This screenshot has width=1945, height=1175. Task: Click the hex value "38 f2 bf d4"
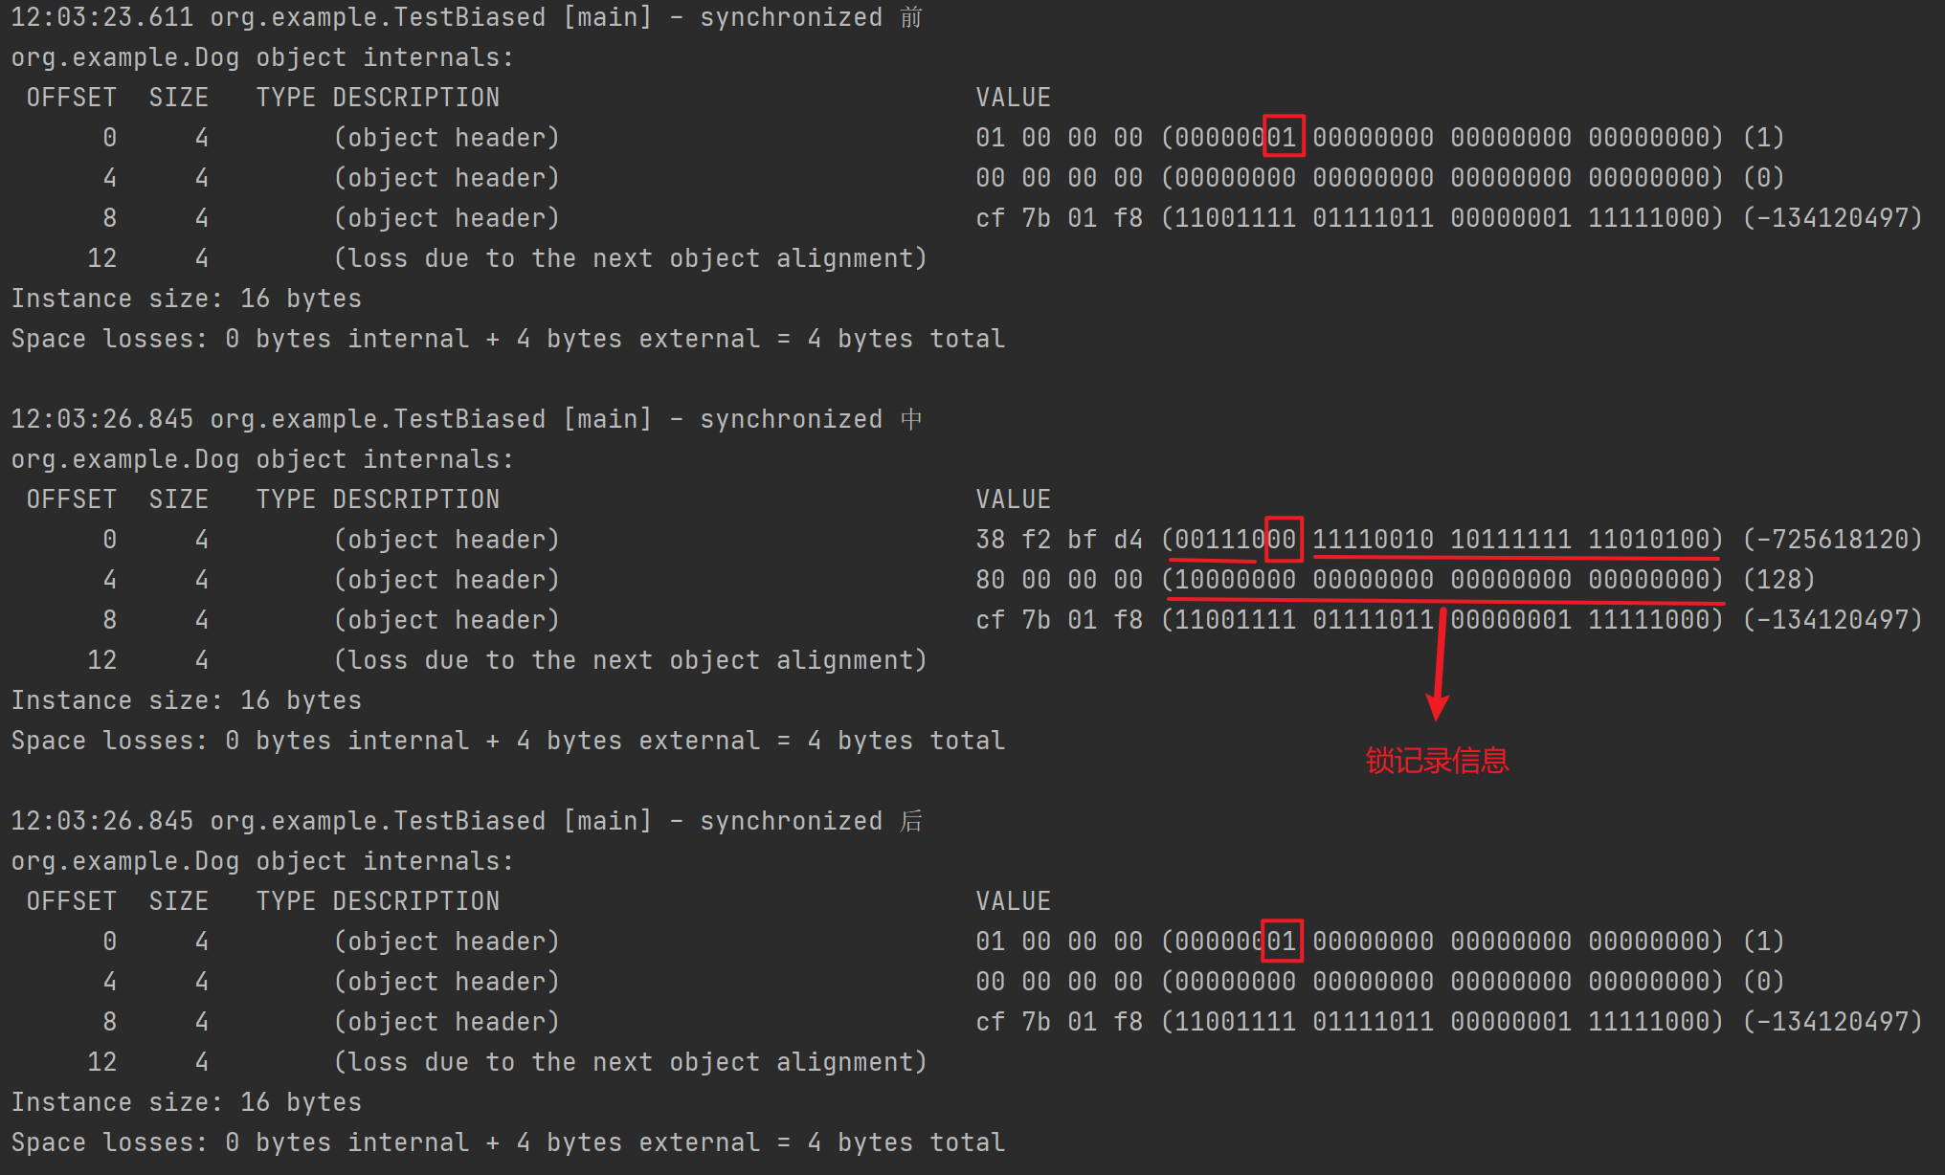pos(1059,540)
